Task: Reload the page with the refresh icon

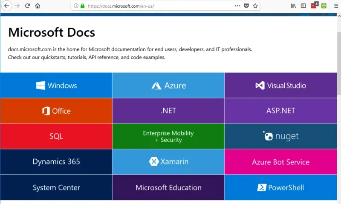Action: pyautogui.click(x=28, y=6)
